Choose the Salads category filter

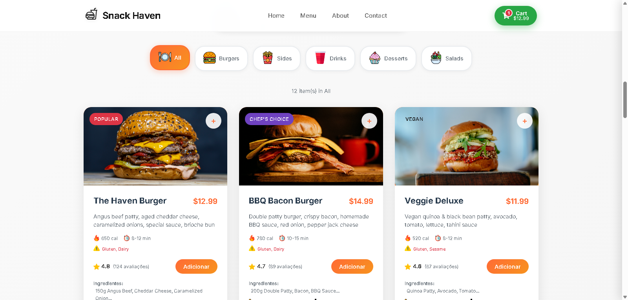(447, 58)
